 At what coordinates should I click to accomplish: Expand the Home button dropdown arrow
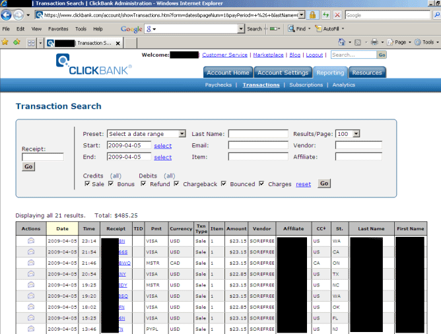coord(350,42)
